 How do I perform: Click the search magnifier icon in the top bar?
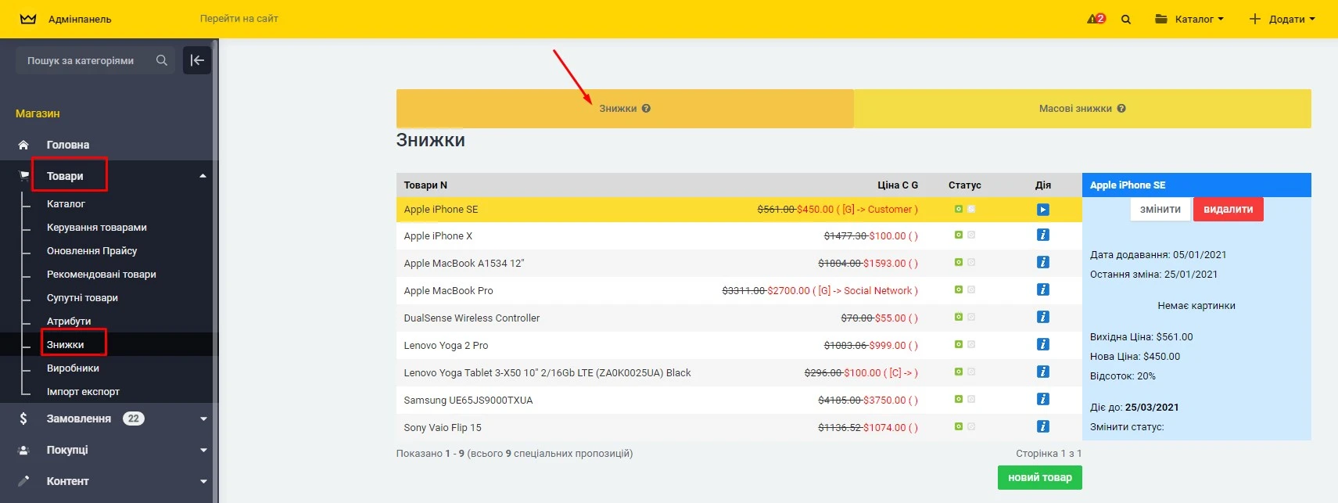tap(1126, 20)
